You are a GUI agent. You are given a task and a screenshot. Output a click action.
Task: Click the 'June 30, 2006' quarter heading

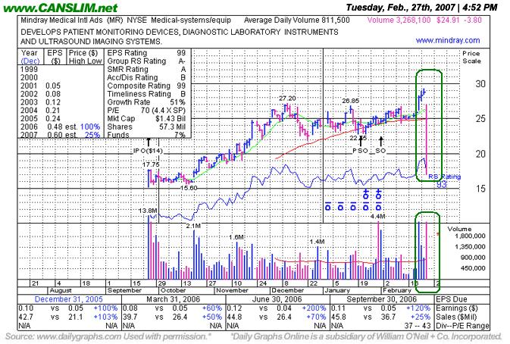[x=277, y=299]
